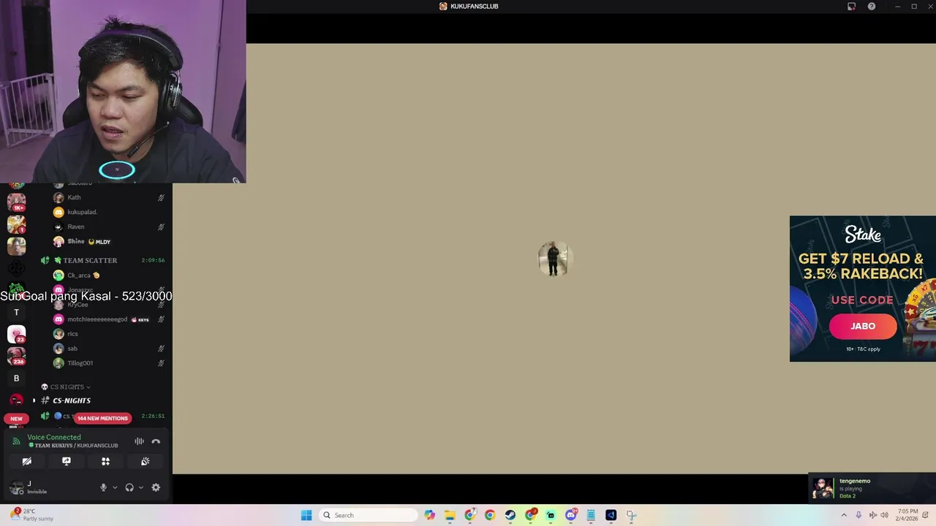Image resolution: width=936 pixels, height=526 pixels.
Task: Open Discord Help icon in title bar
Action: 872,7
